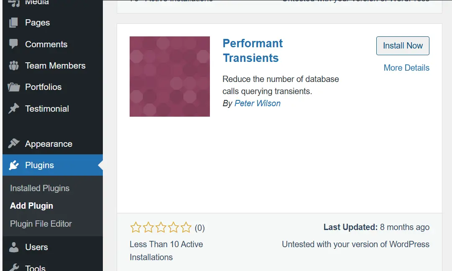Open Comments via its speech bubble icon
This screenshot has height=271, width=452.
[x=13, y=44]
